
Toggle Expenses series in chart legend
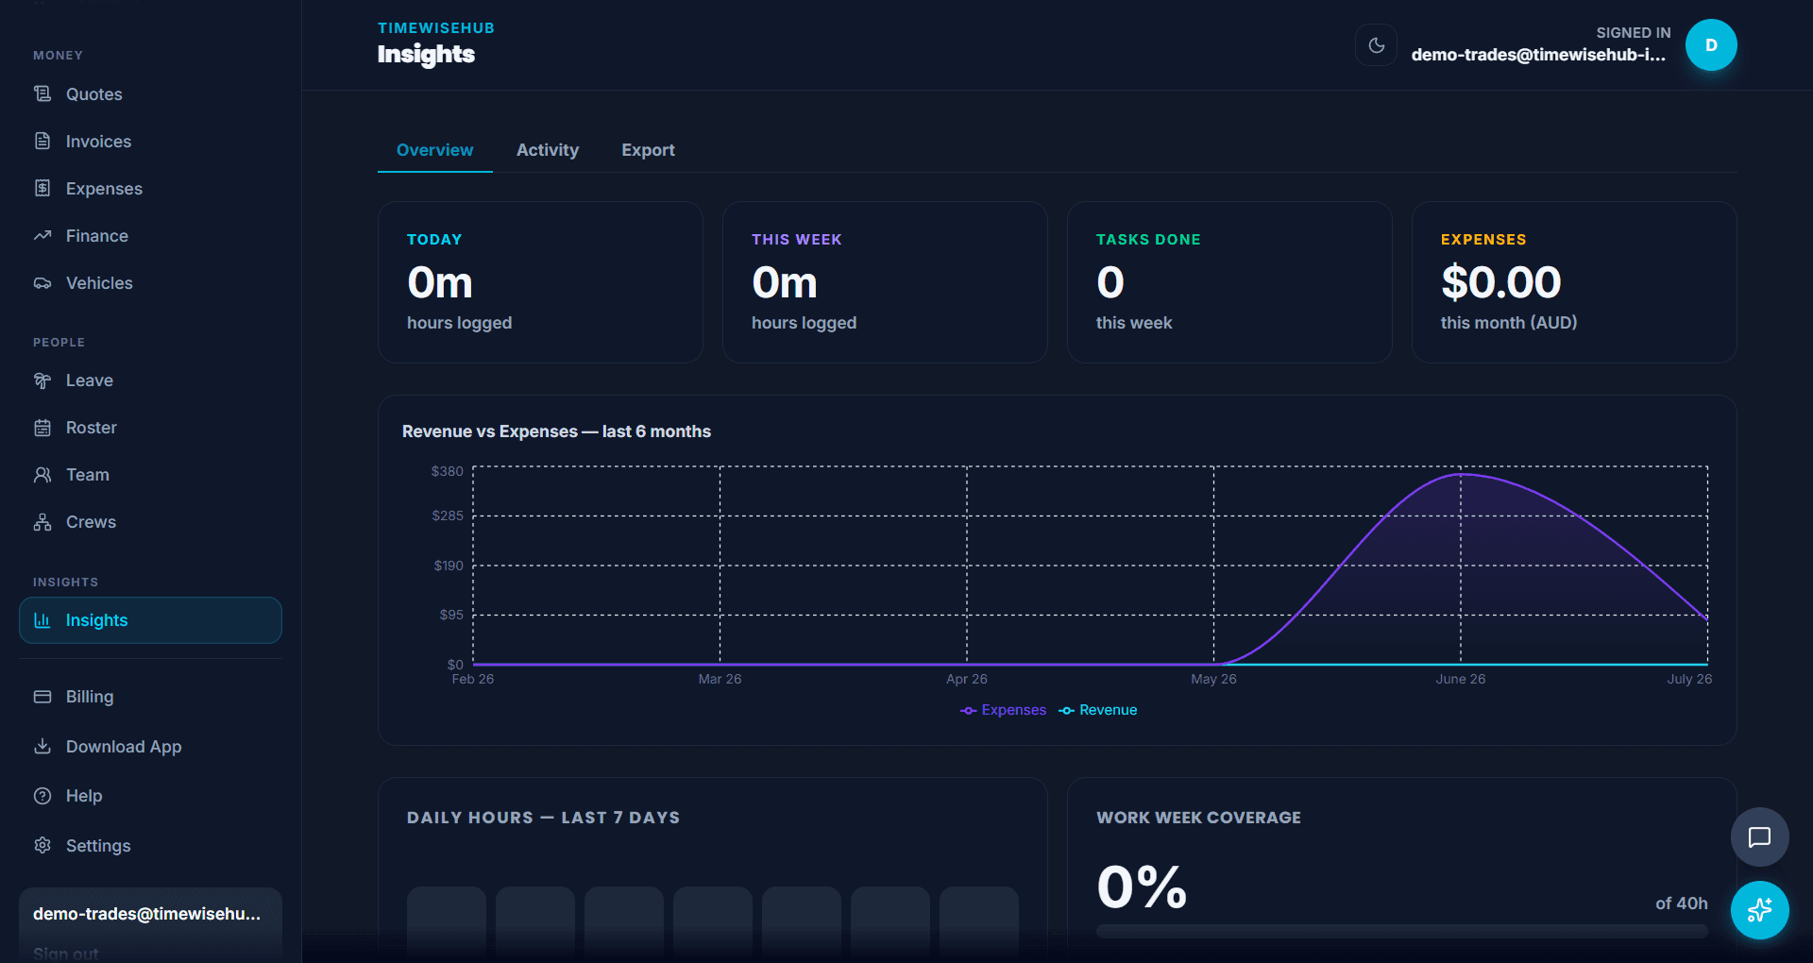click(x=1003, y=710)
